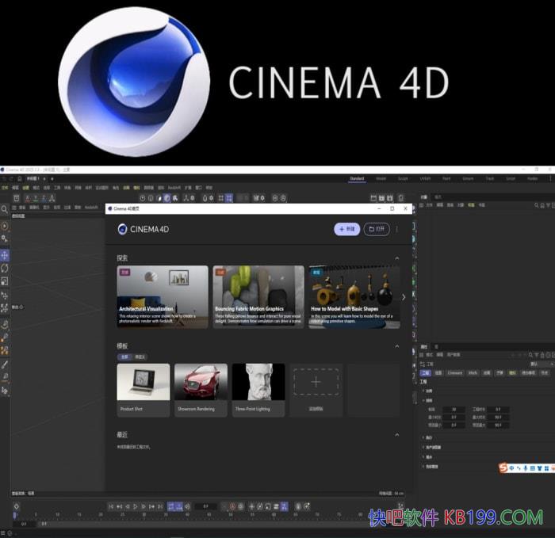The width and height of the screenshot is (555, 538).
Task: Select the Scale tool in left toolbar
Action: pos(5,280)
